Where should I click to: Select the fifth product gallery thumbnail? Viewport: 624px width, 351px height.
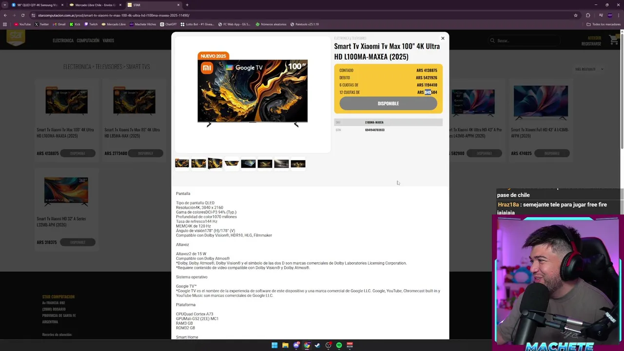(248, 164)
